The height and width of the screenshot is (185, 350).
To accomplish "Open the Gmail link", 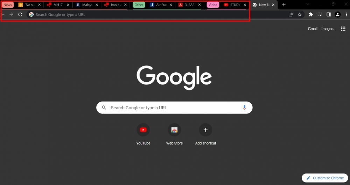I will (x=313, y=29).
